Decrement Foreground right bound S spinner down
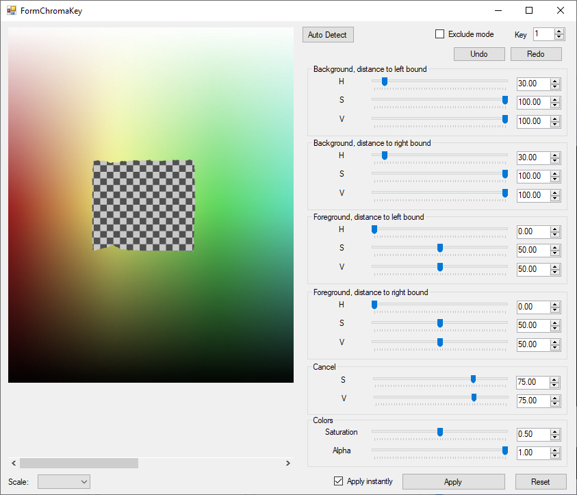This screenshot has width=577, height=495. coord(555,329)
